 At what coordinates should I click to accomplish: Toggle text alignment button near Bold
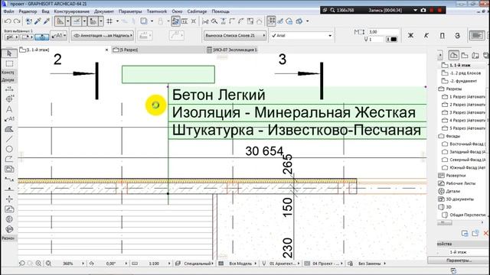476,36
